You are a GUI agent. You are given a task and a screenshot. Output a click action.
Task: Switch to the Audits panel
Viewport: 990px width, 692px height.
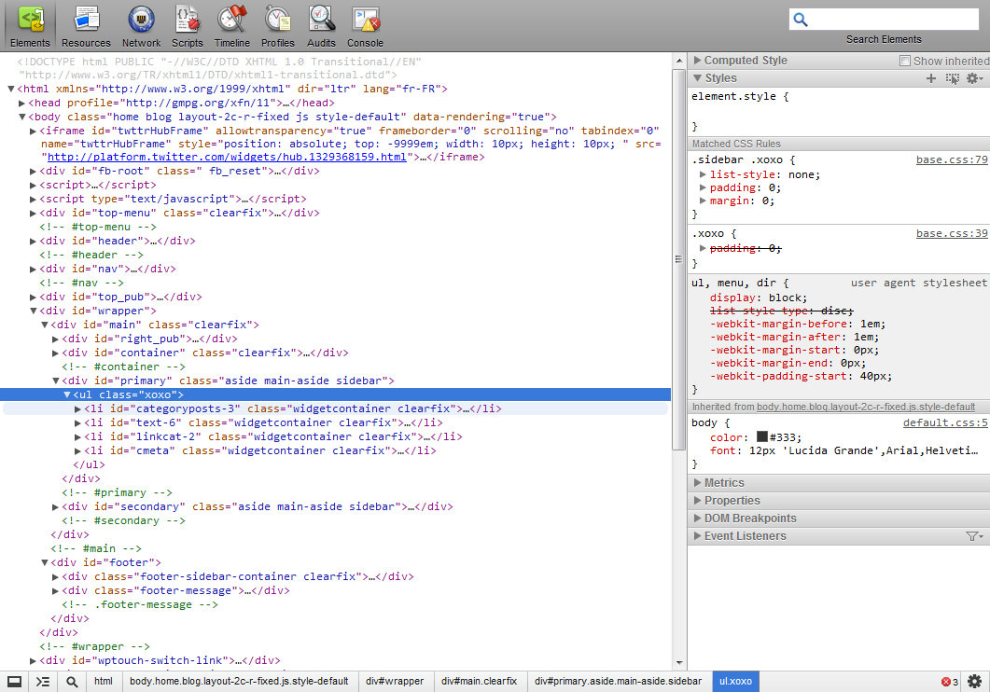321,26
